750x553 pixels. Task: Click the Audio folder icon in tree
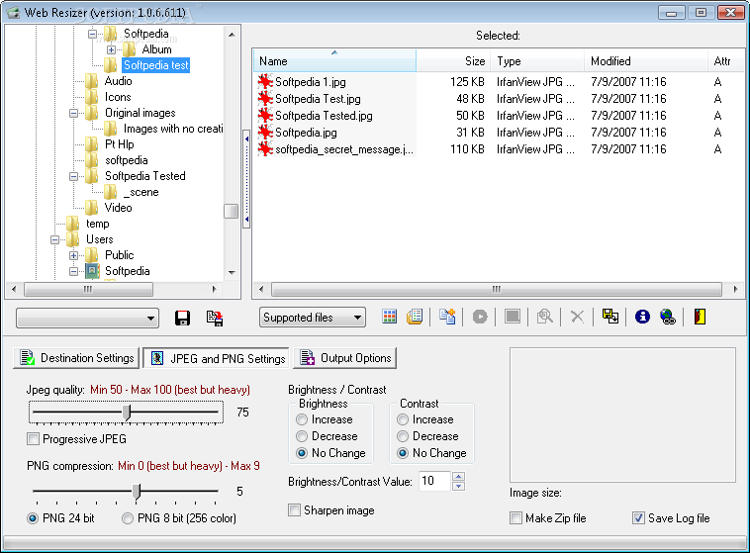click(x=92, y=81)
